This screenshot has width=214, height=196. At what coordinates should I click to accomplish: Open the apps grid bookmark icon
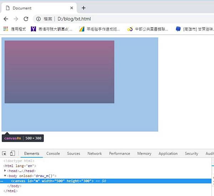coord(6,29)
